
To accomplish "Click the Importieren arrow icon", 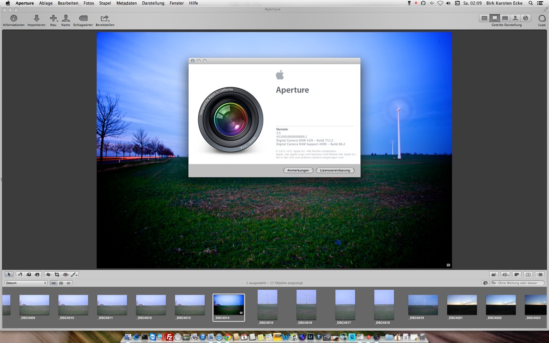I will coord(36,18).
